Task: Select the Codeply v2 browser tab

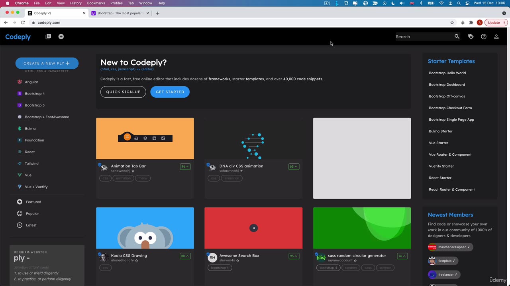Action: coord(57,13)
